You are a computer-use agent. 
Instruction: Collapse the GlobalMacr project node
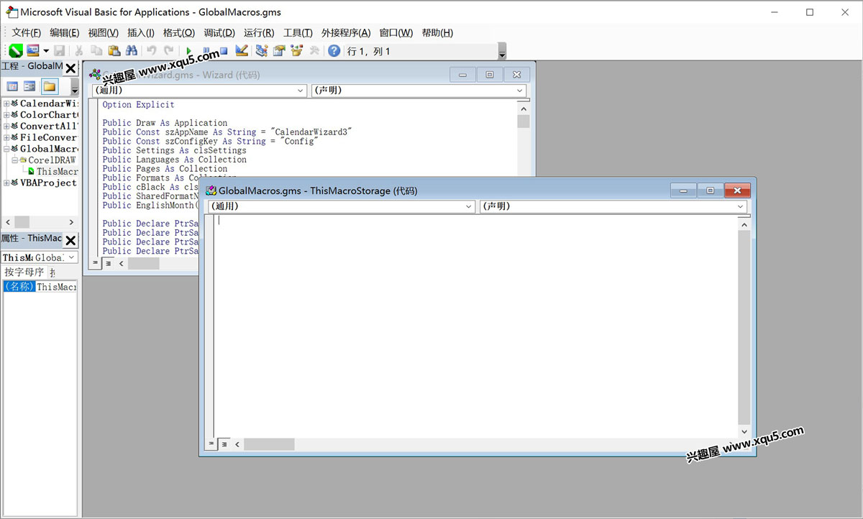[x=6, y=150]
